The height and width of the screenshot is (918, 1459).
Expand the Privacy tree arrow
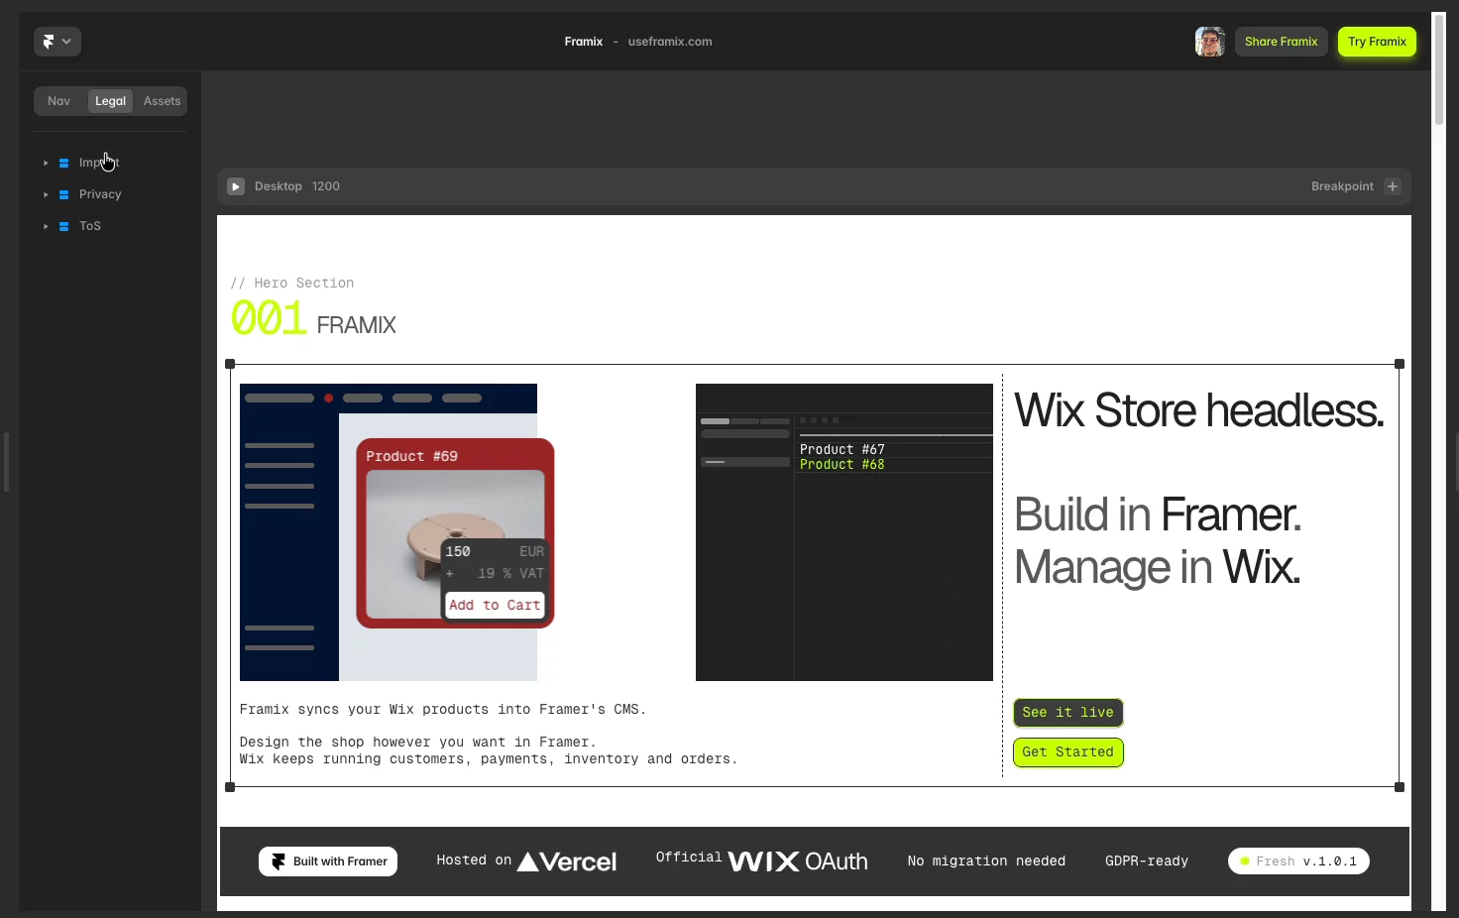point(46,194)
